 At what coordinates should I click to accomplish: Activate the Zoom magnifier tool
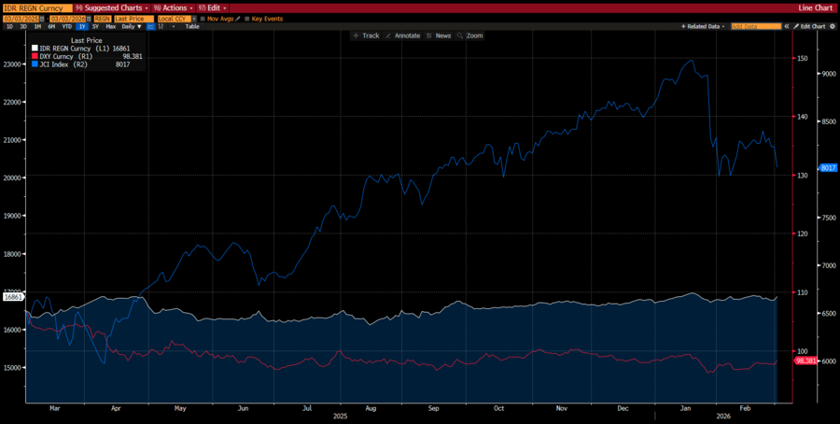(469, 35)
